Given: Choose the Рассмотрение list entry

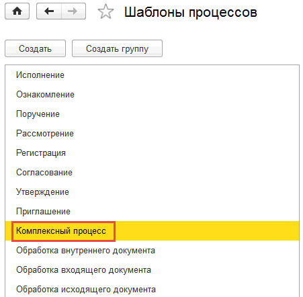Looking at the screenshot, I should point(152,134).
